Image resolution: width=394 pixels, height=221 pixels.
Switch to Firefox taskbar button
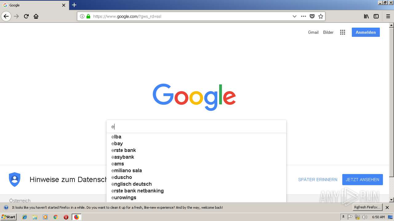pos(76,217)
